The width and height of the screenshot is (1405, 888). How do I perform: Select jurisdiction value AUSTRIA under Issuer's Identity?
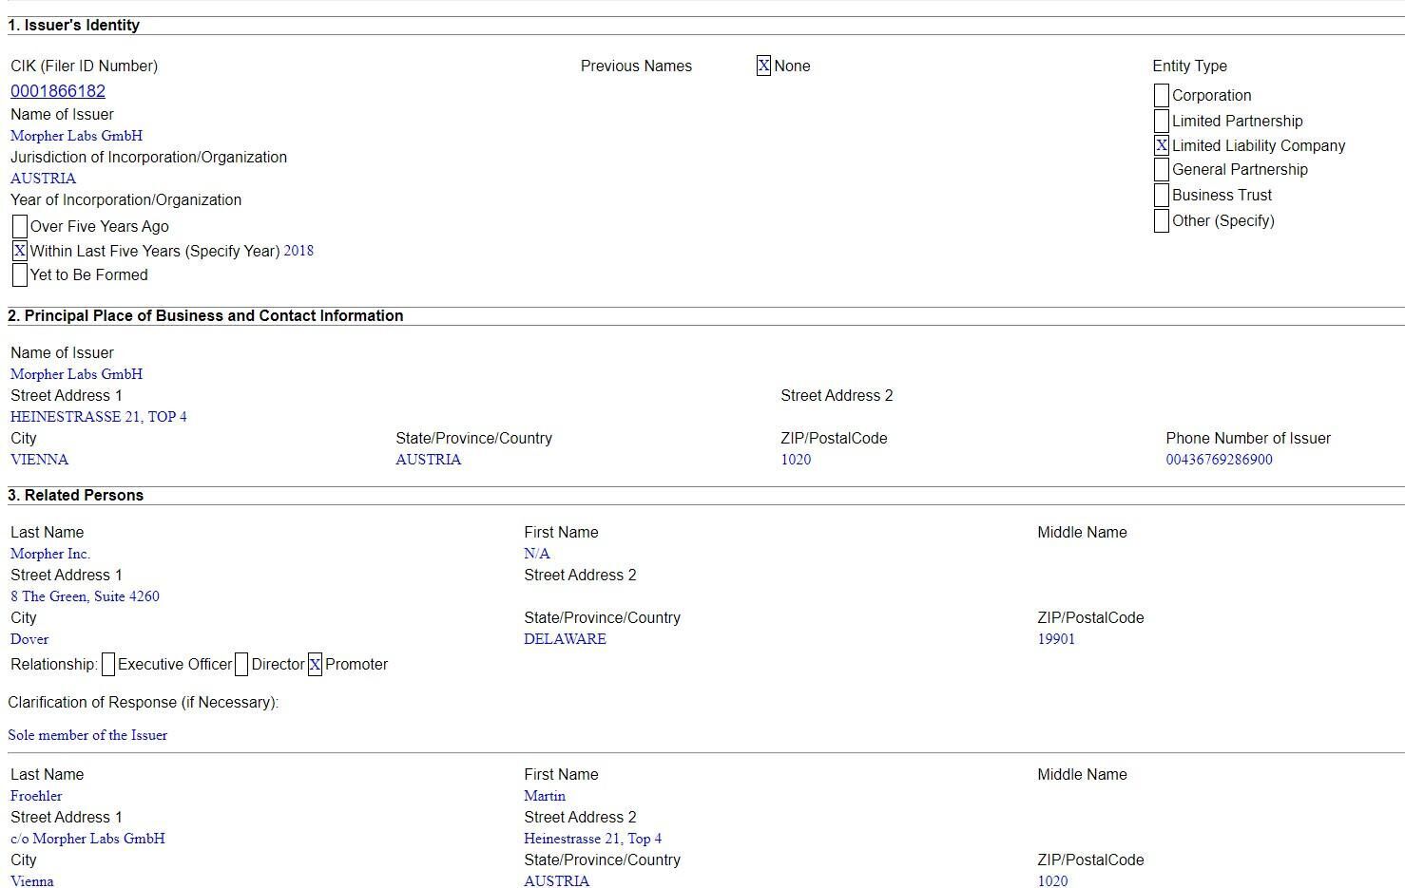[43, 178]
